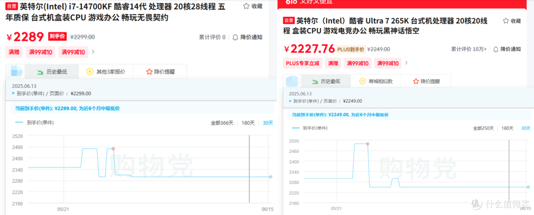Screen dimensions: 534x215
Task: Open Ultra 7 265K product title
Action: [x=385, y=26]
